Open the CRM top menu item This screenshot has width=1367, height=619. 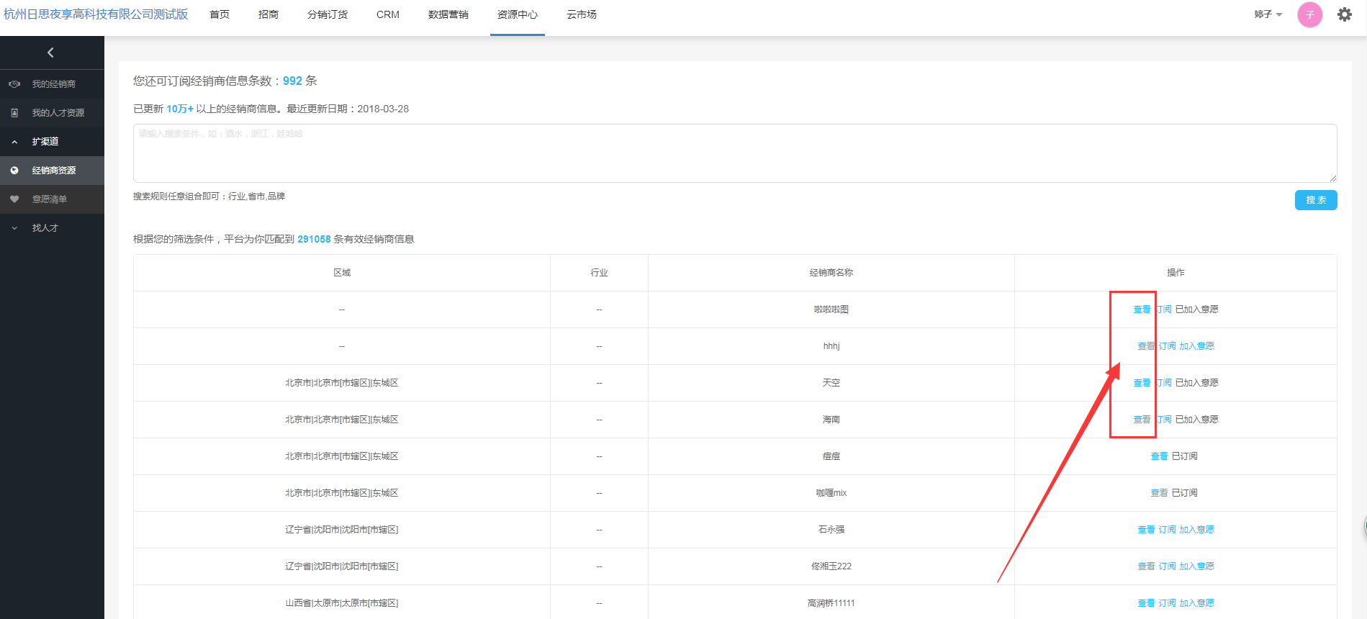point(387,14)
